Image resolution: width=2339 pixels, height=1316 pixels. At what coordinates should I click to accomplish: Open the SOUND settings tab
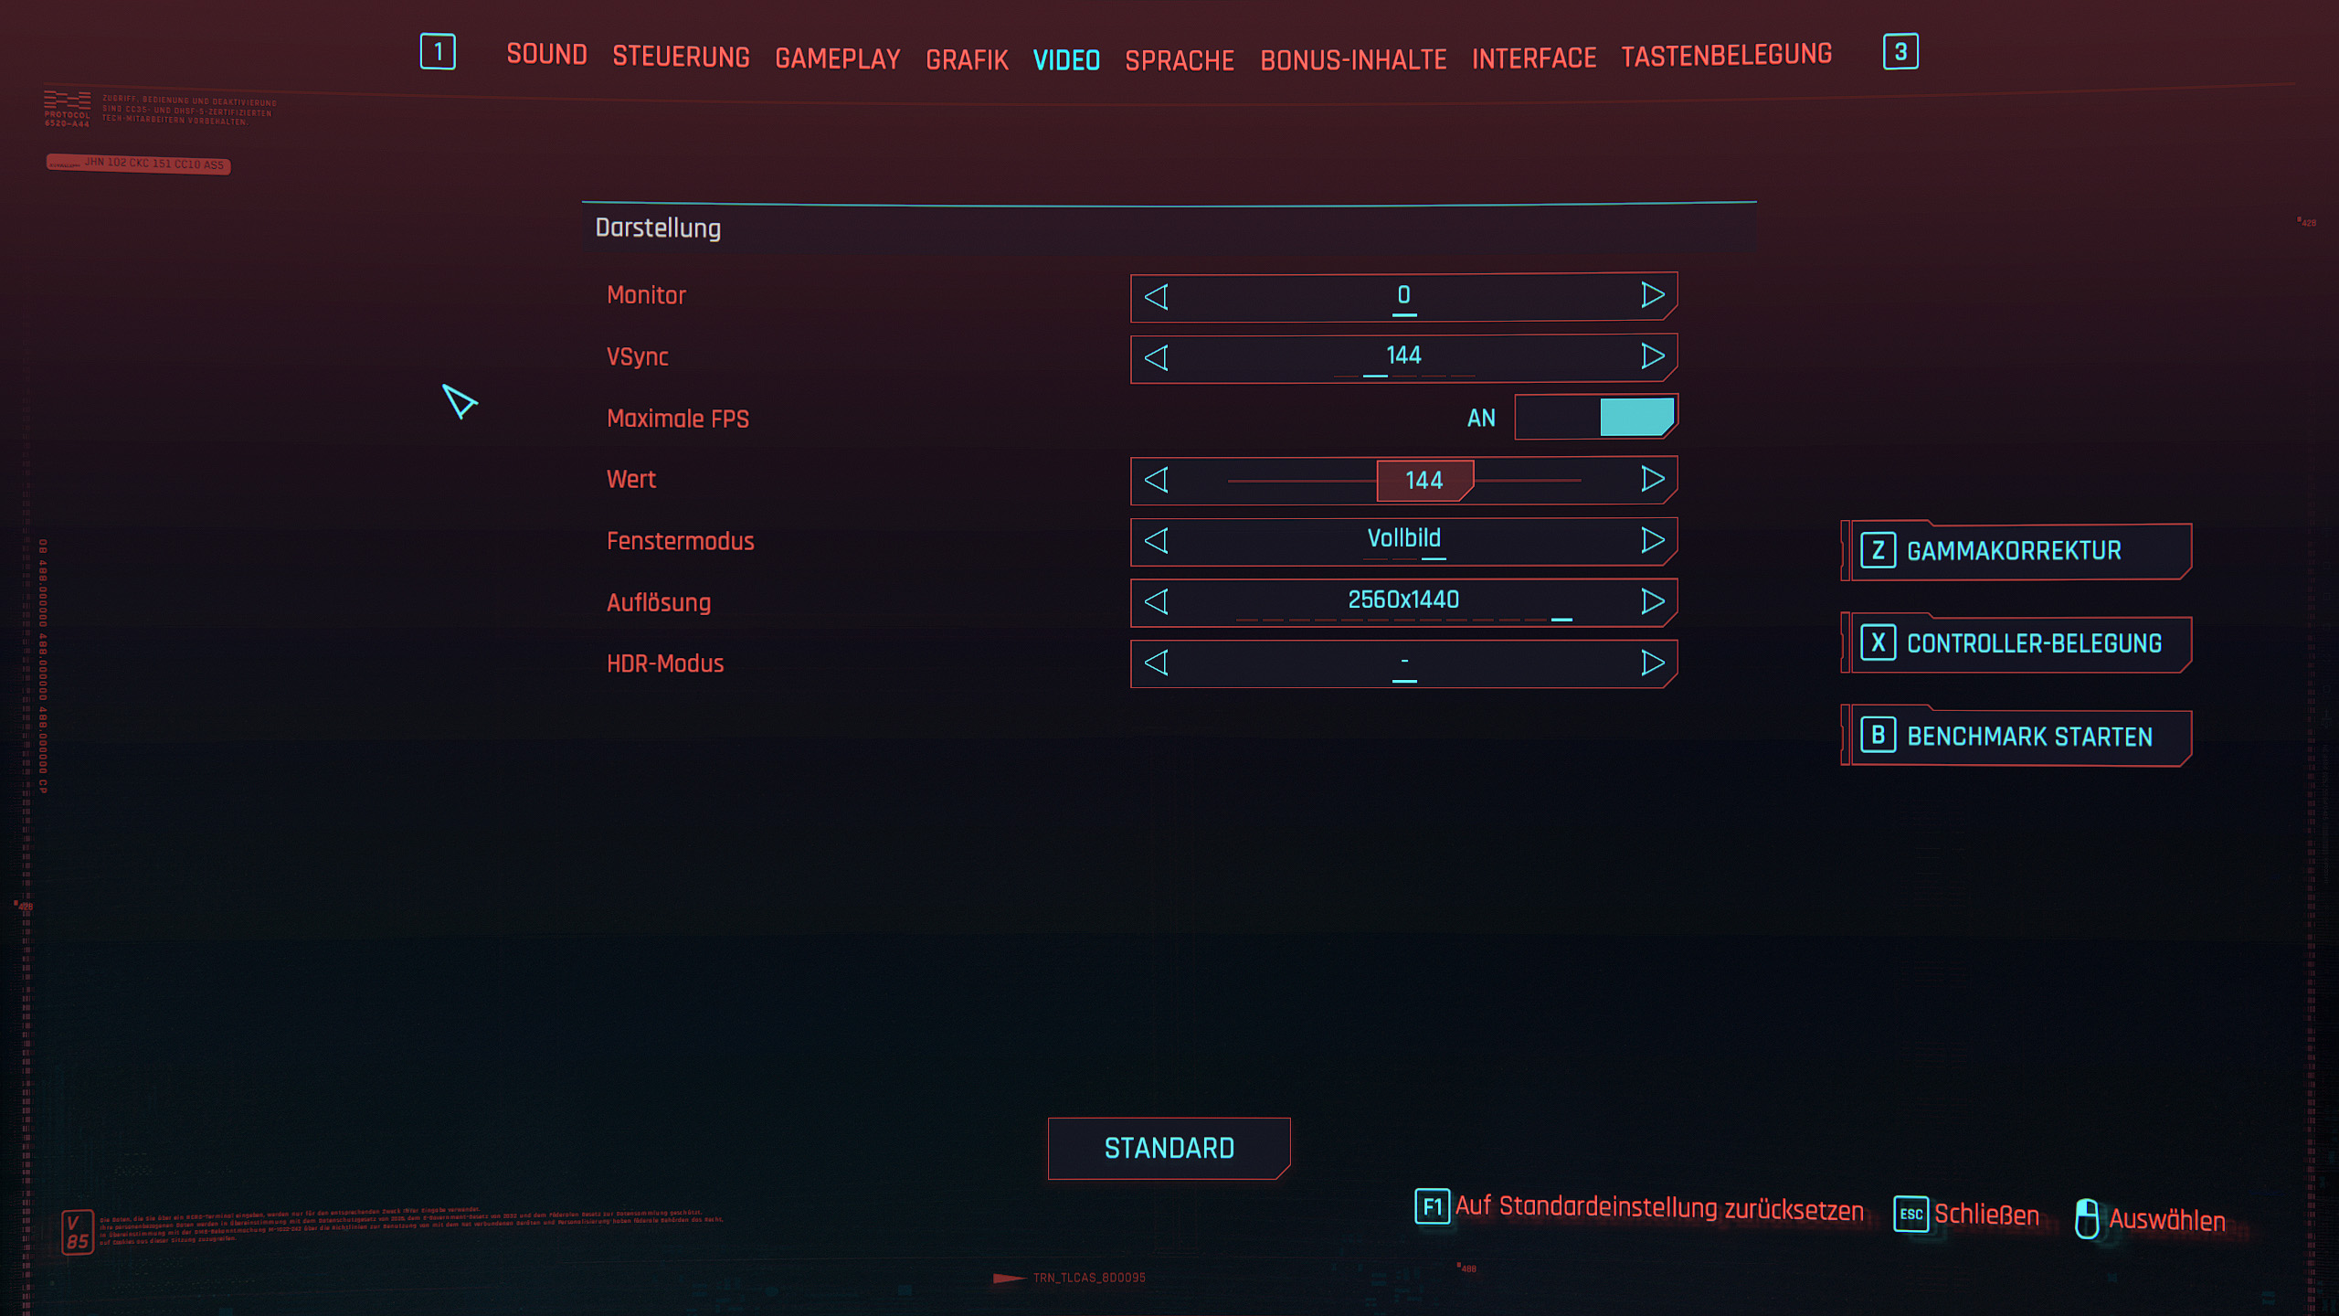tap(546, 55)
